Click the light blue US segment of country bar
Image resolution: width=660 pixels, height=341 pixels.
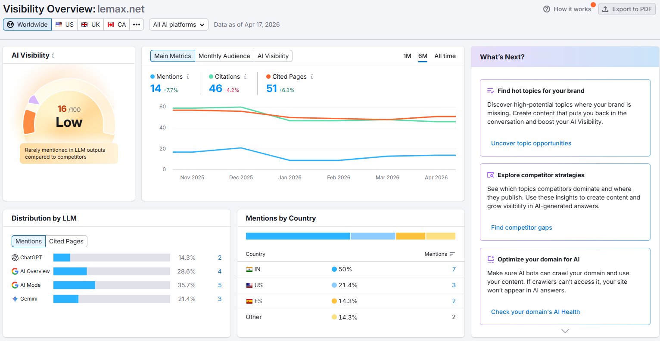(373, 236)
